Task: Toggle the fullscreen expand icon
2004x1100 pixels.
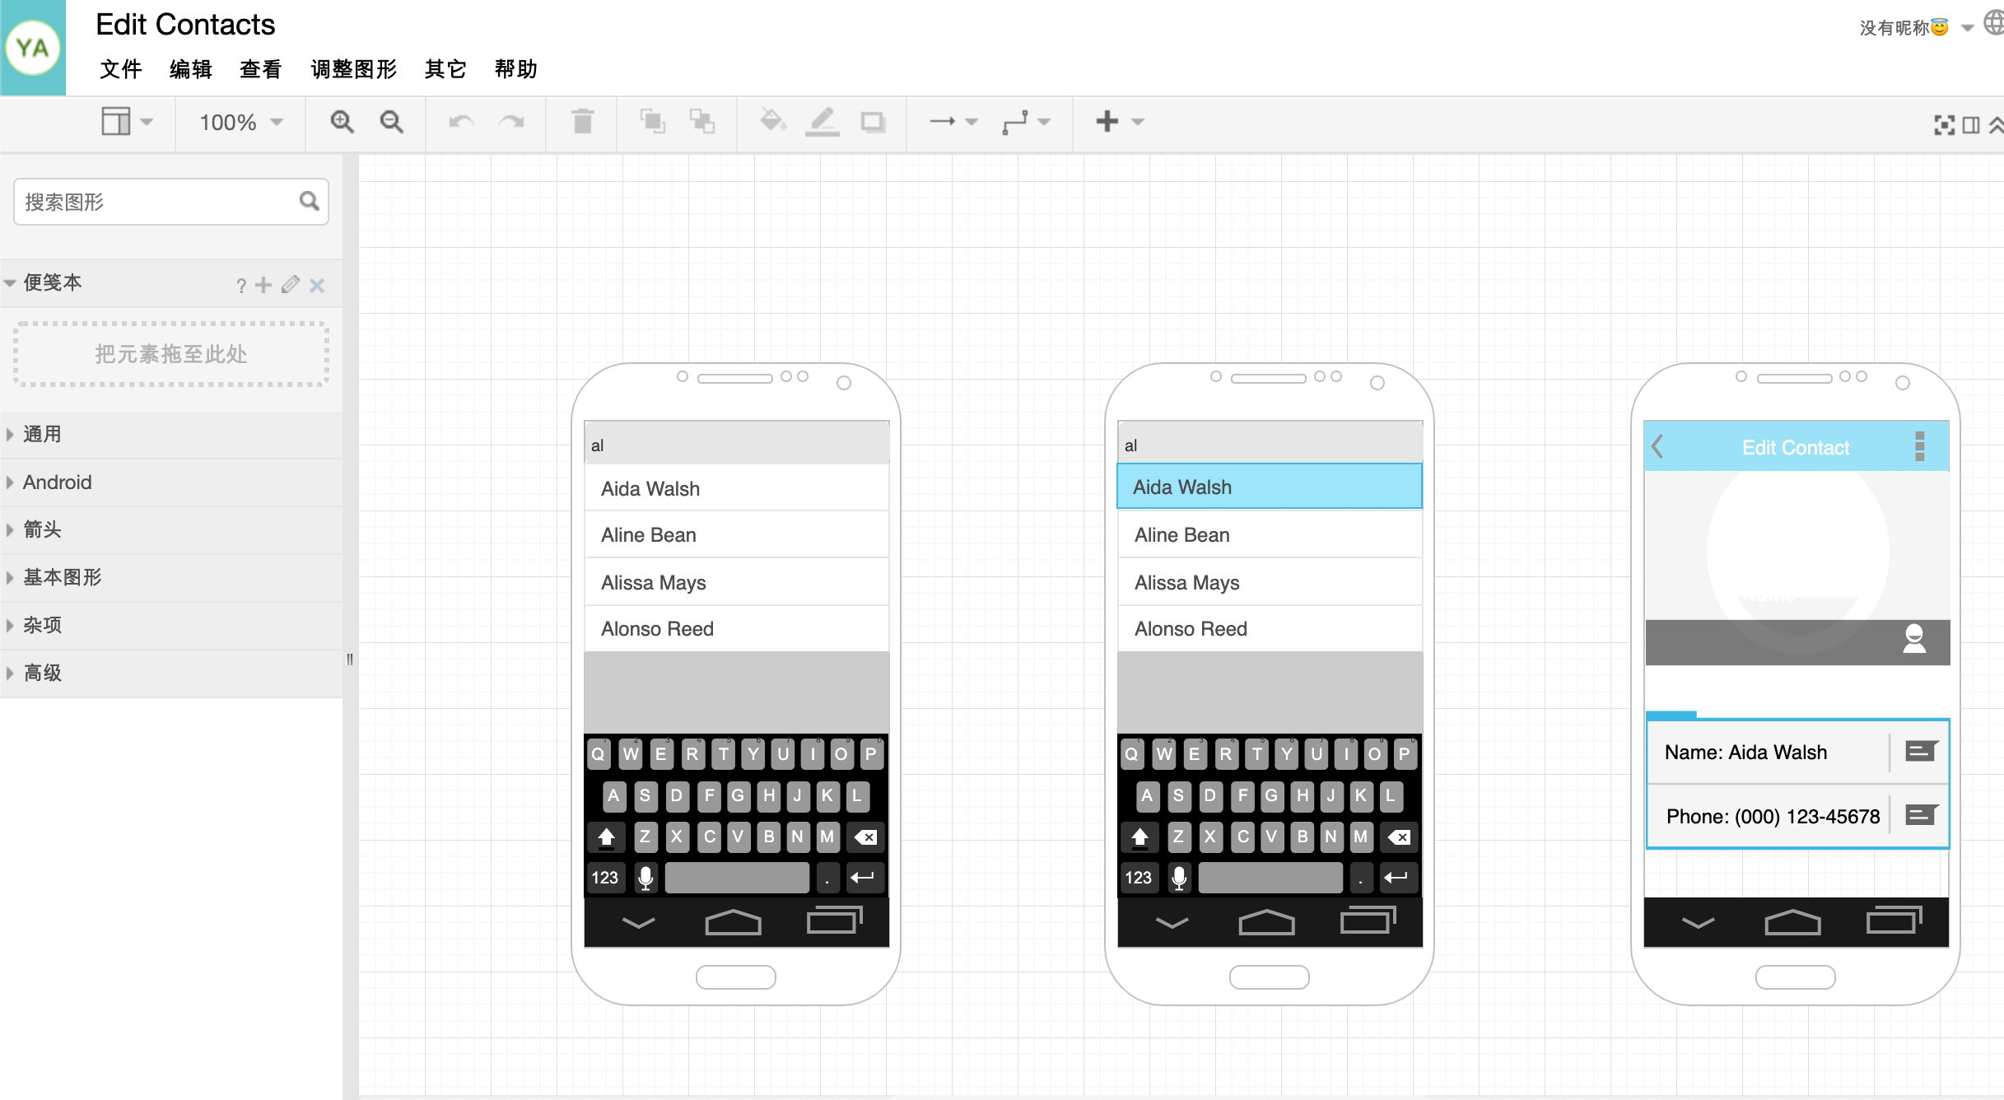Action: (x=1945, y=124)
